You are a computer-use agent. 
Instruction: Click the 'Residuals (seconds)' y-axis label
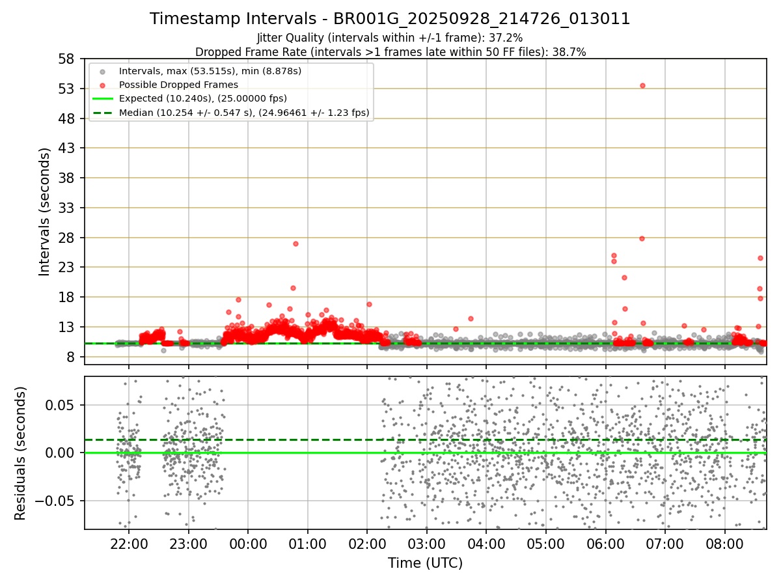click(21, 453)
